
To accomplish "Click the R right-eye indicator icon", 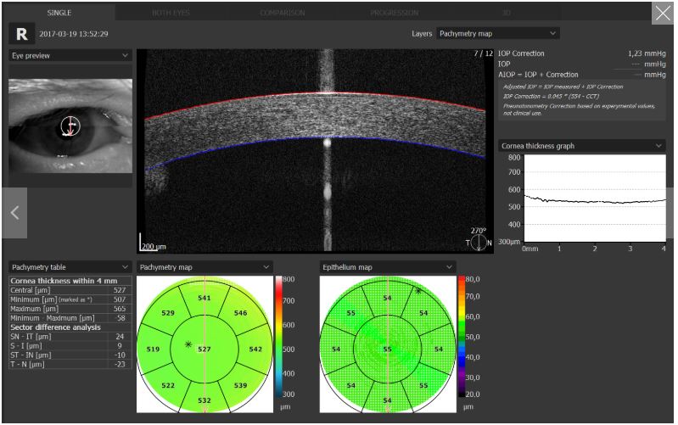I will [x=21, y=34].
